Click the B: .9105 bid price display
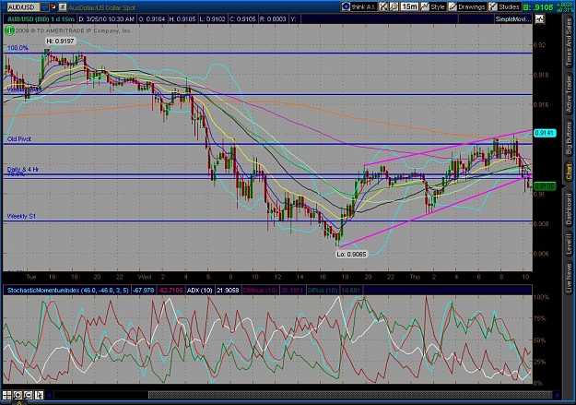 (x=538, y=7)
